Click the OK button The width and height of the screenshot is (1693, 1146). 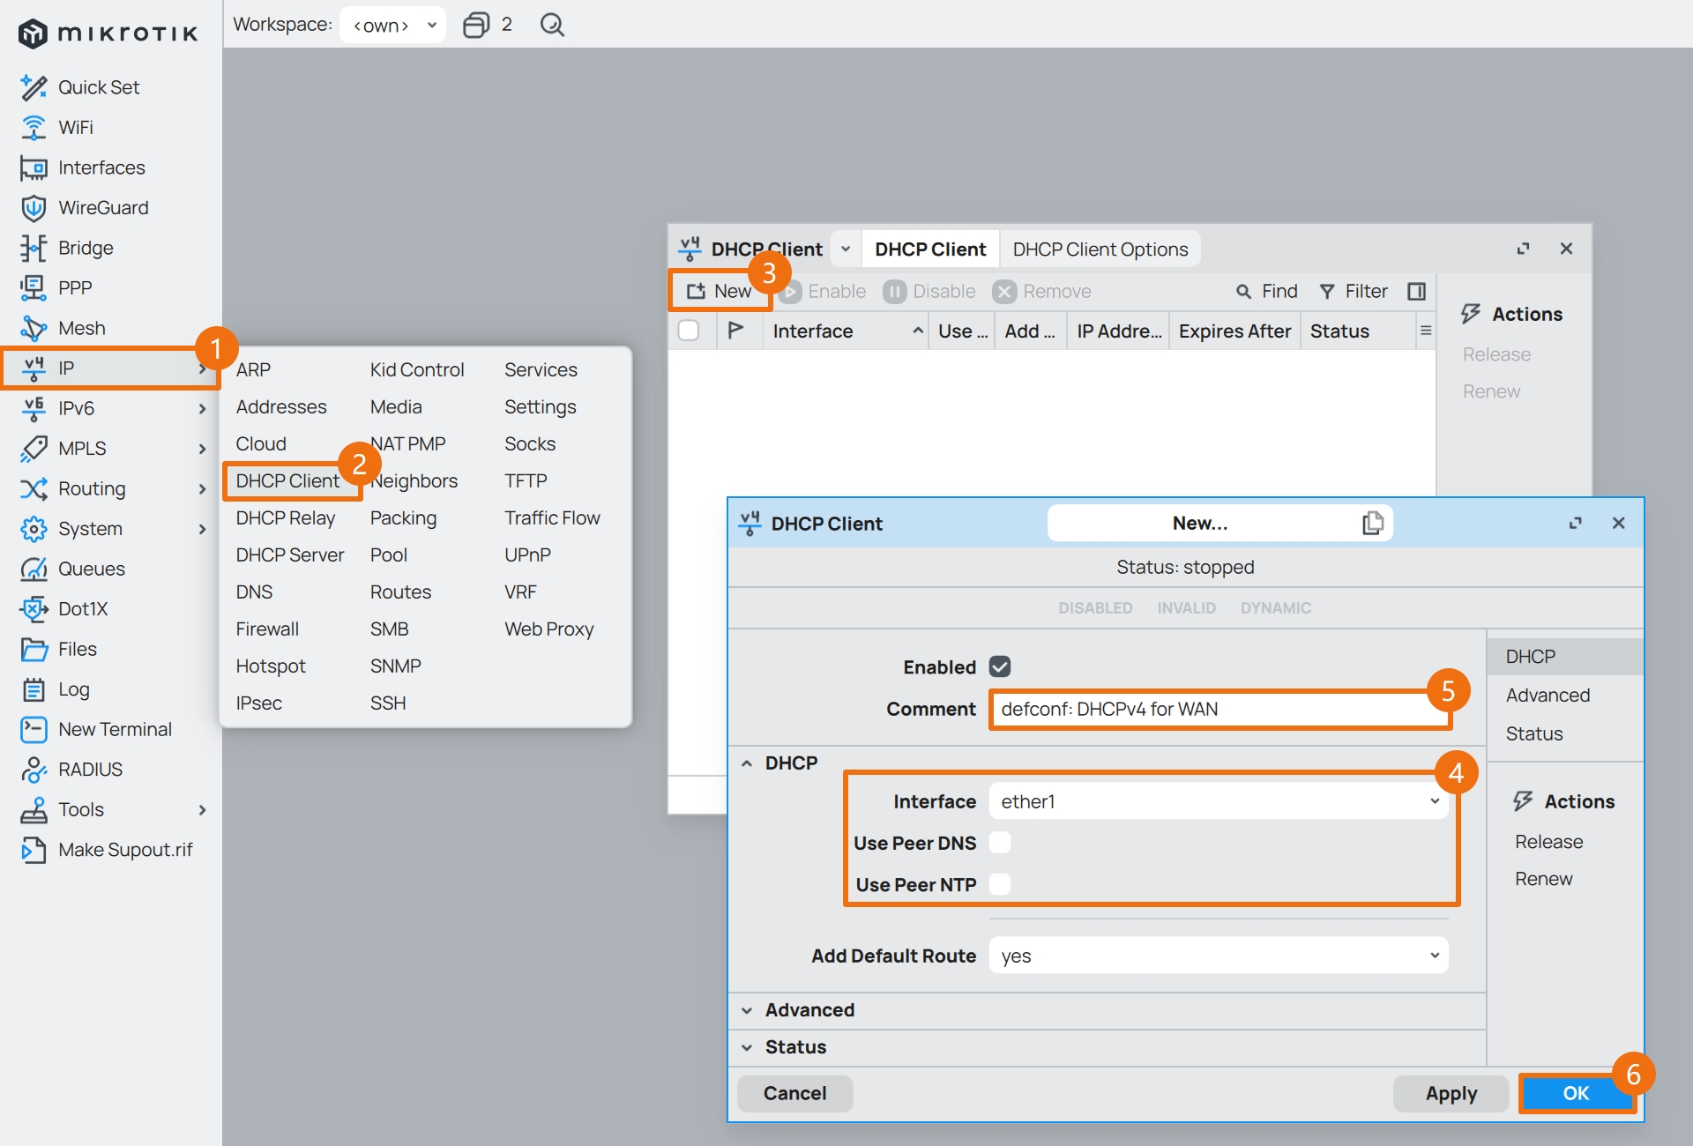coord(1576,1093)
